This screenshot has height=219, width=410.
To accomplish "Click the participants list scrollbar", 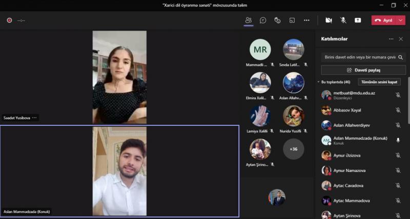I will (x=408, y=100).
